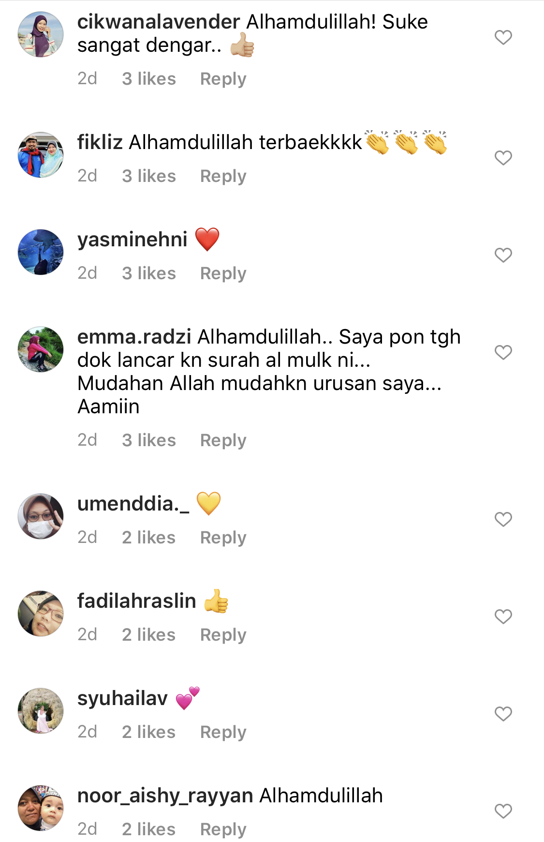Image resolution: width=544 pixels, height=842 pixels.
Task: Reply to syuhailav's comment
Action: point(223,732)
